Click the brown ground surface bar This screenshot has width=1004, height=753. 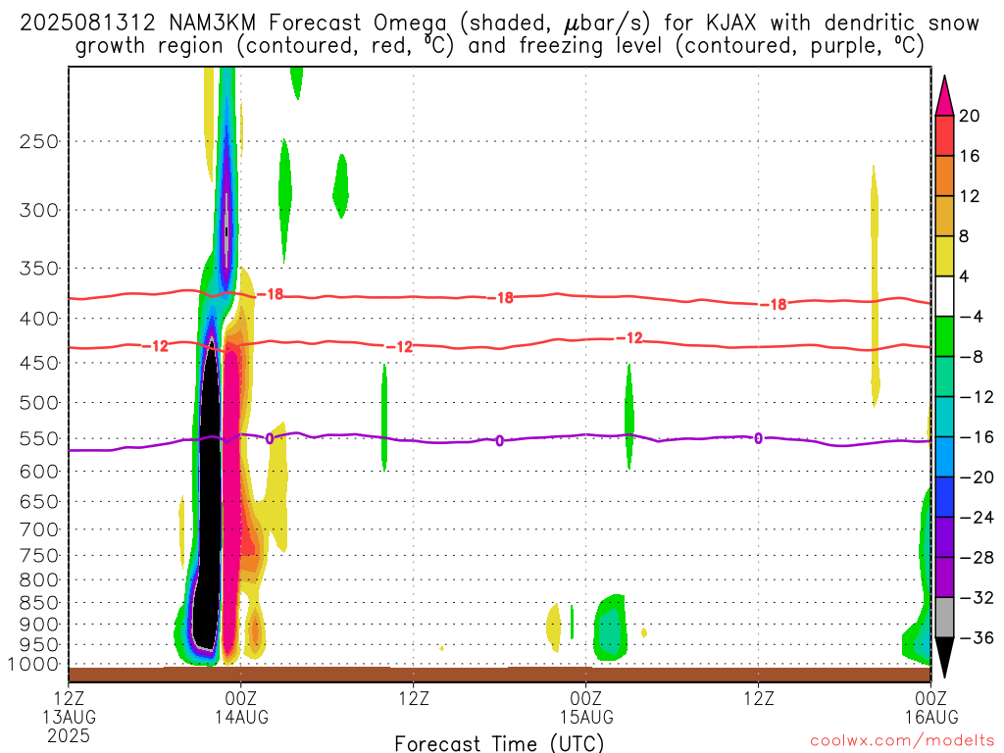(x=499, y=675)
